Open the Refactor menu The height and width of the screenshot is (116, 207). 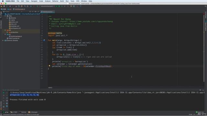(55, 1)
